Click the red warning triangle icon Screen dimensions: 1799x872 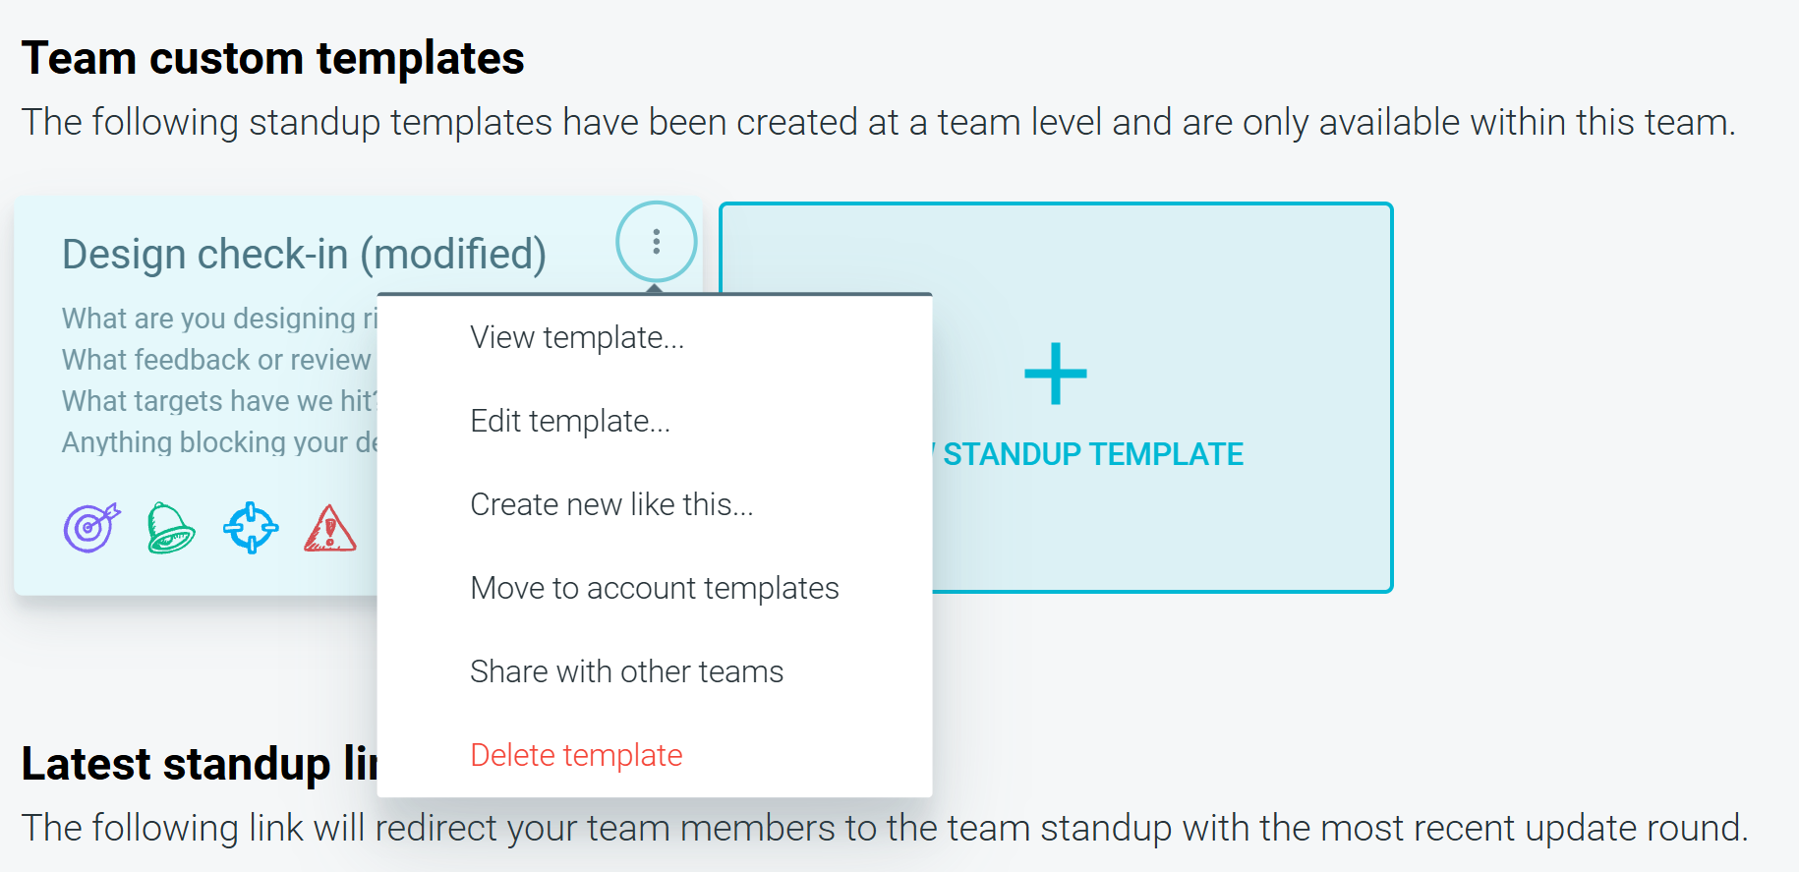pyautogui.click(x=330, y=528)
